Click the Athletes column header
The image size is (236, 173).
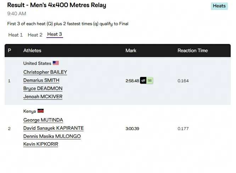[32, 50]
